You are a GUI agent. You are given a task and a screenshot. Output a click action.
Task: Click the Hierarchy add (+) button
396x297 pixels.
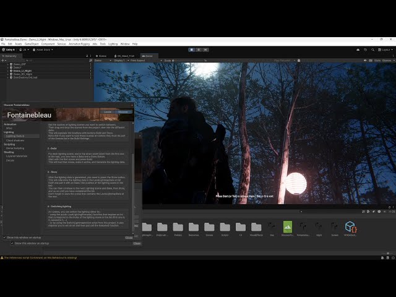pos(3,61)
